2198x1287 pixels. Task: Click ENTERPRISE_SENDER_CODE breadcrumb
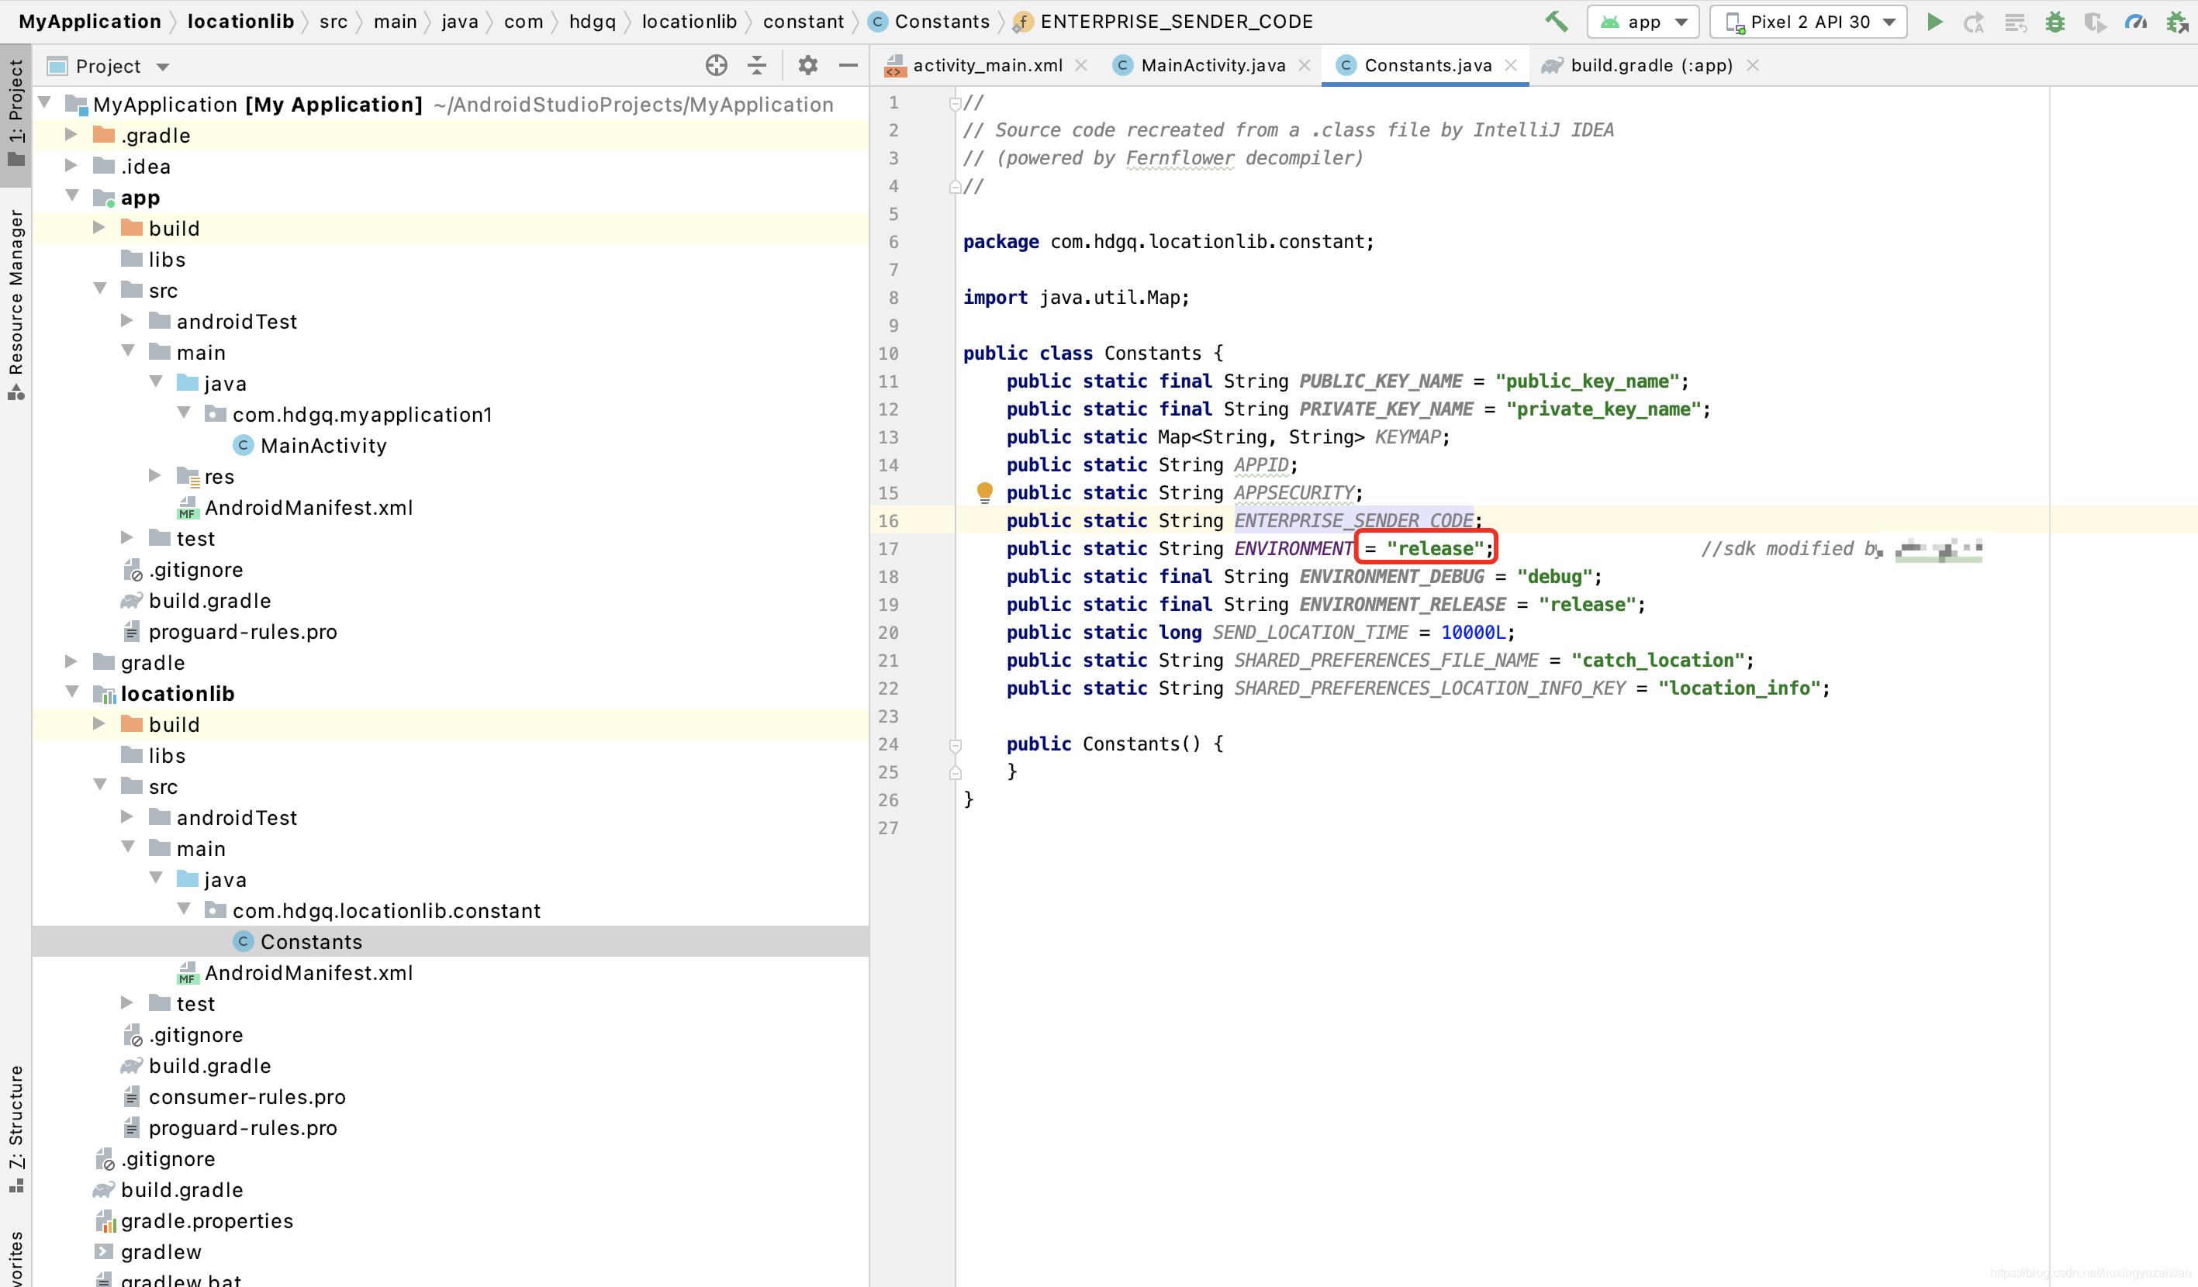click(x=1163, y=22)
